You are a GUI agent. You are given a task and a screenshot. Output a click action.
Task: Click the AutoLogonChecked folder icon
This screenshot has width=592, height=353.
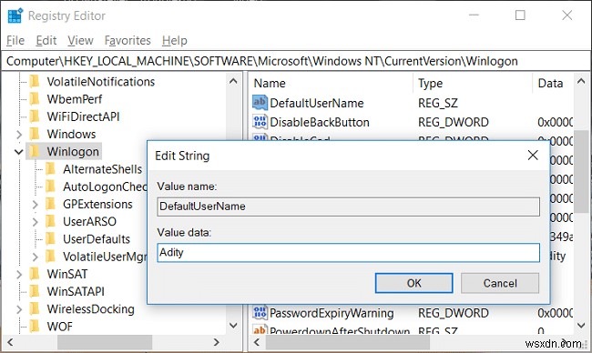point(51,187)
